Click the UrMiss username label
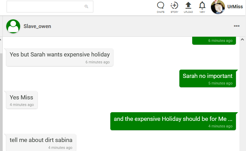 [x=235, y=7]
